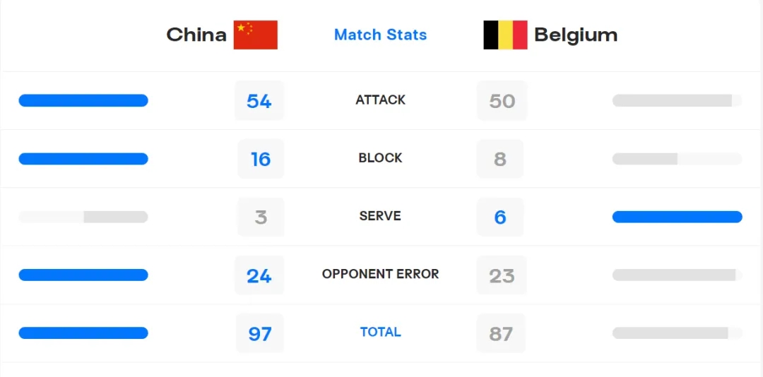Click Belgium's block score 8
The width and height of the screenshot is (763, 377).
point(500,159)
